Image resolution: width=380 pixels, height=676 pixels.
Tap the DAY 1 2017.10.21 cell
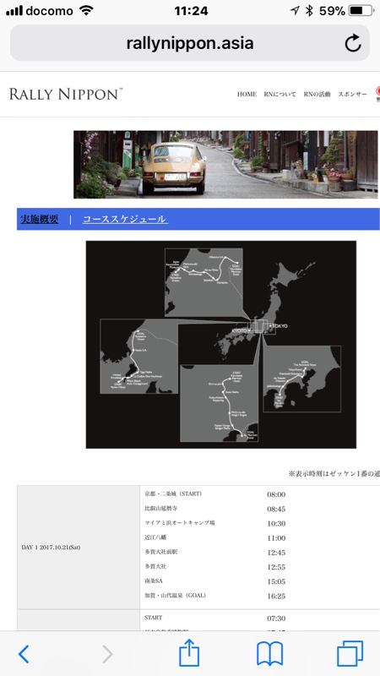[x=51, y=547]
